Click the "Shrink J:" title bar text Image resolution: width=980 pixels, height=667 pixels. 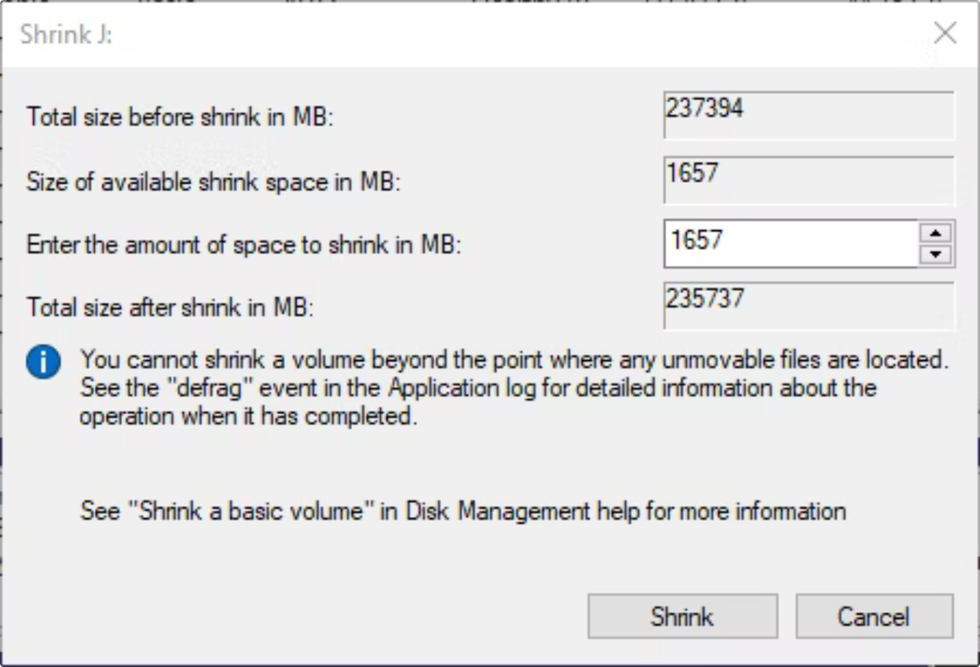[x=66, y=34]
